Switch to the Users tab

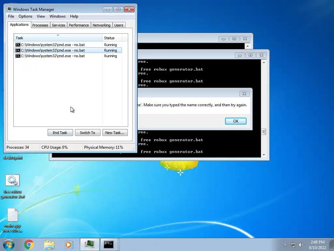point(118,25)
